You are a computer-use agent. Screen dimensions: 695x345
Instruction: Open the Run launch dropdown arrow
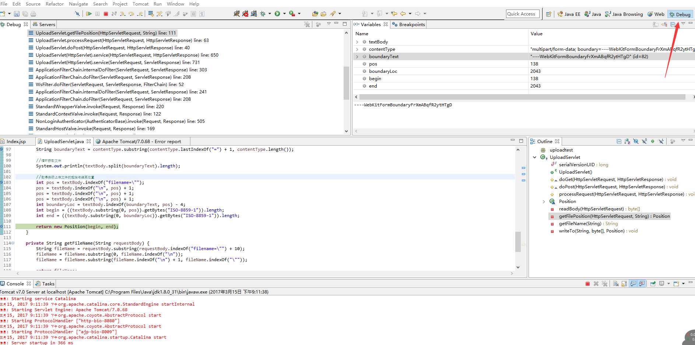pyautogui.click(x=284, y=14)
